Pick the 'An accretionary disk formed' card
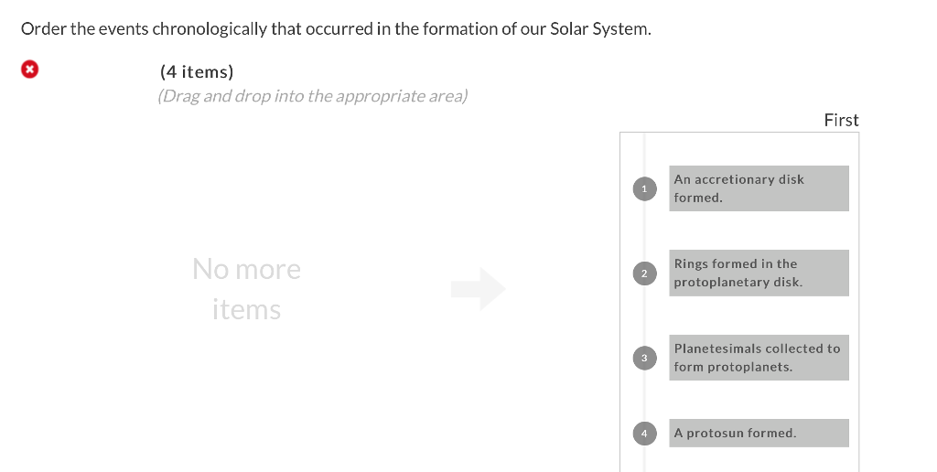This screenshot has width=937, height=472. (x=759, y=188)
